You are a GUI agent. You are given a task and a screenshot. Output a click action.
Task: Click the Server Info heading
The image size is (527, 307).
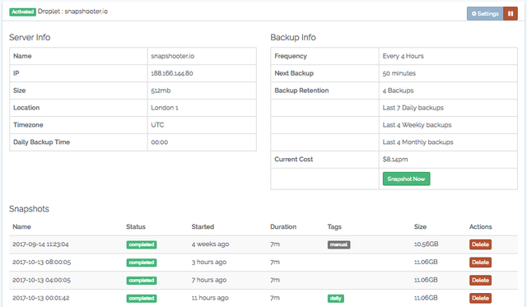click(30, 37)
